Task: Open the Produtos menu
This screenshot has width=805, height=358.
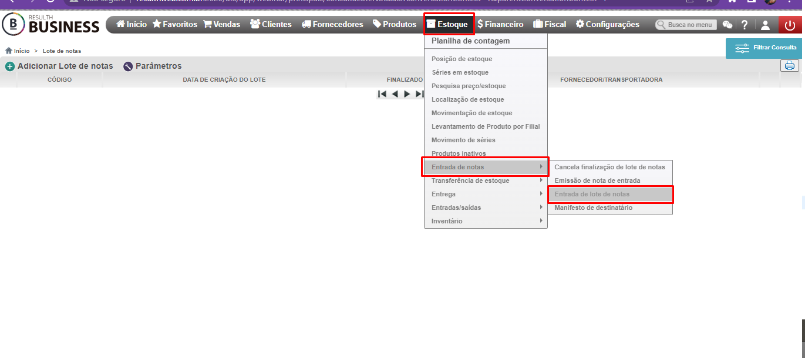Action: click(x=395, y=24)
